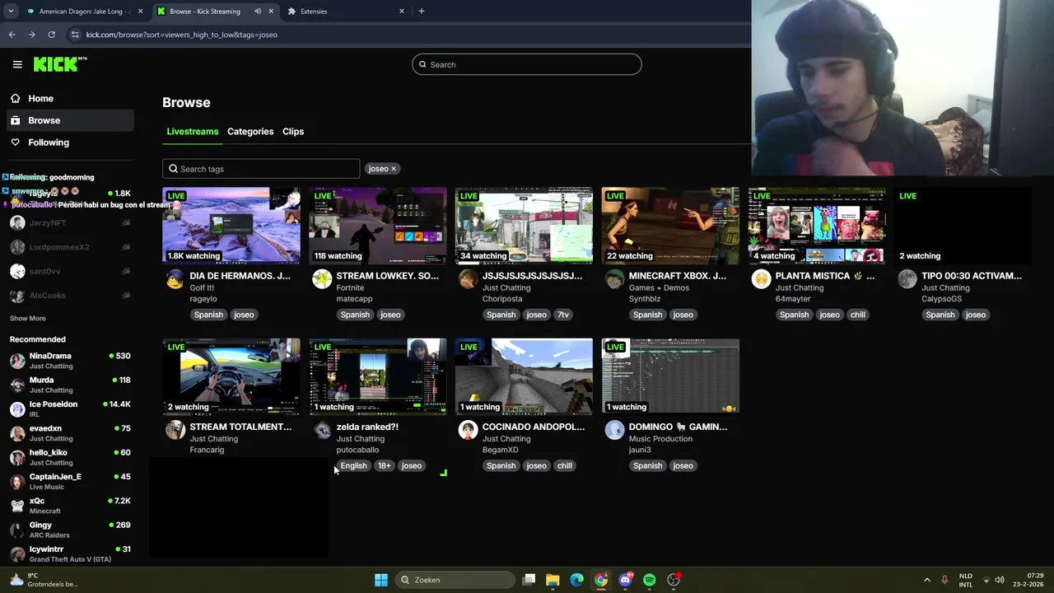The width and height of the screenshot is (1054, 593).
Task: Open NinaDrama recommended channel avatar
Action: pos(17,361)
